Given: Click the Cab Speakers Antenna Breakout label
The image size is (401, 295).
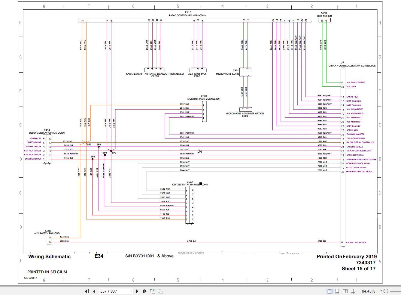Looking at the screenshot, I should pos(155,75).
